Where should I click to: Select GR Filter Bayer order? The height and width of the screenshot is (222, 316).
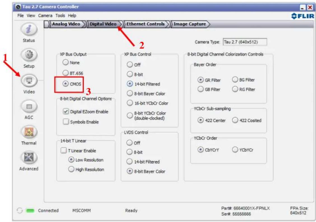209,80
